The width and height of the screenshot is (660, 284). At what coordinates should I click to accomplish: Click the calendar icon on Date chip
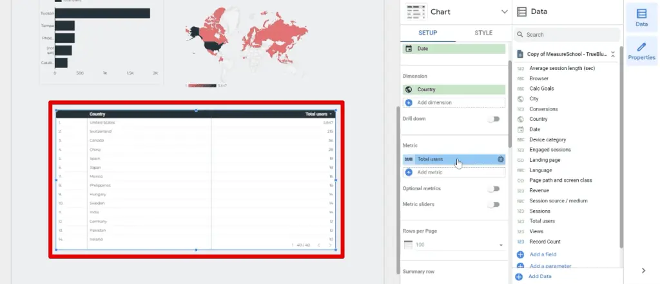click(x=408, y=49)
